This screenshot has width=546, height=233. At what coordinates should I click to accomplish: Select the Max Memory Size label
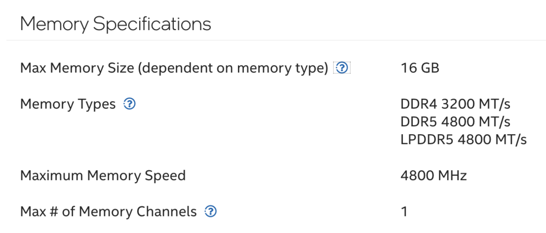(x=77, y=68)
